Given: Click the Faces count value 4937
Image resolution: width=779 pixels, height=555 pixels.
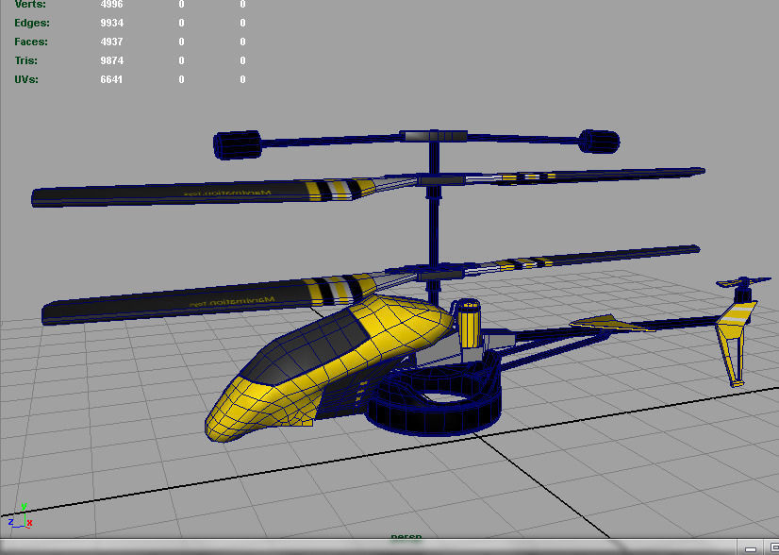Looking at the screenshot, I should pos(112,42).
